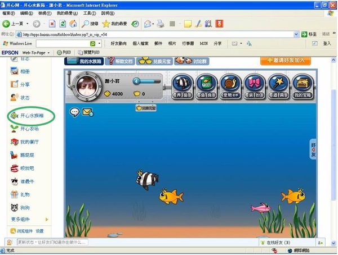Screen dimensions: 338x255
Task: Open IE Favorites star button
Action: pyautogui.click(x=114, y=24)
